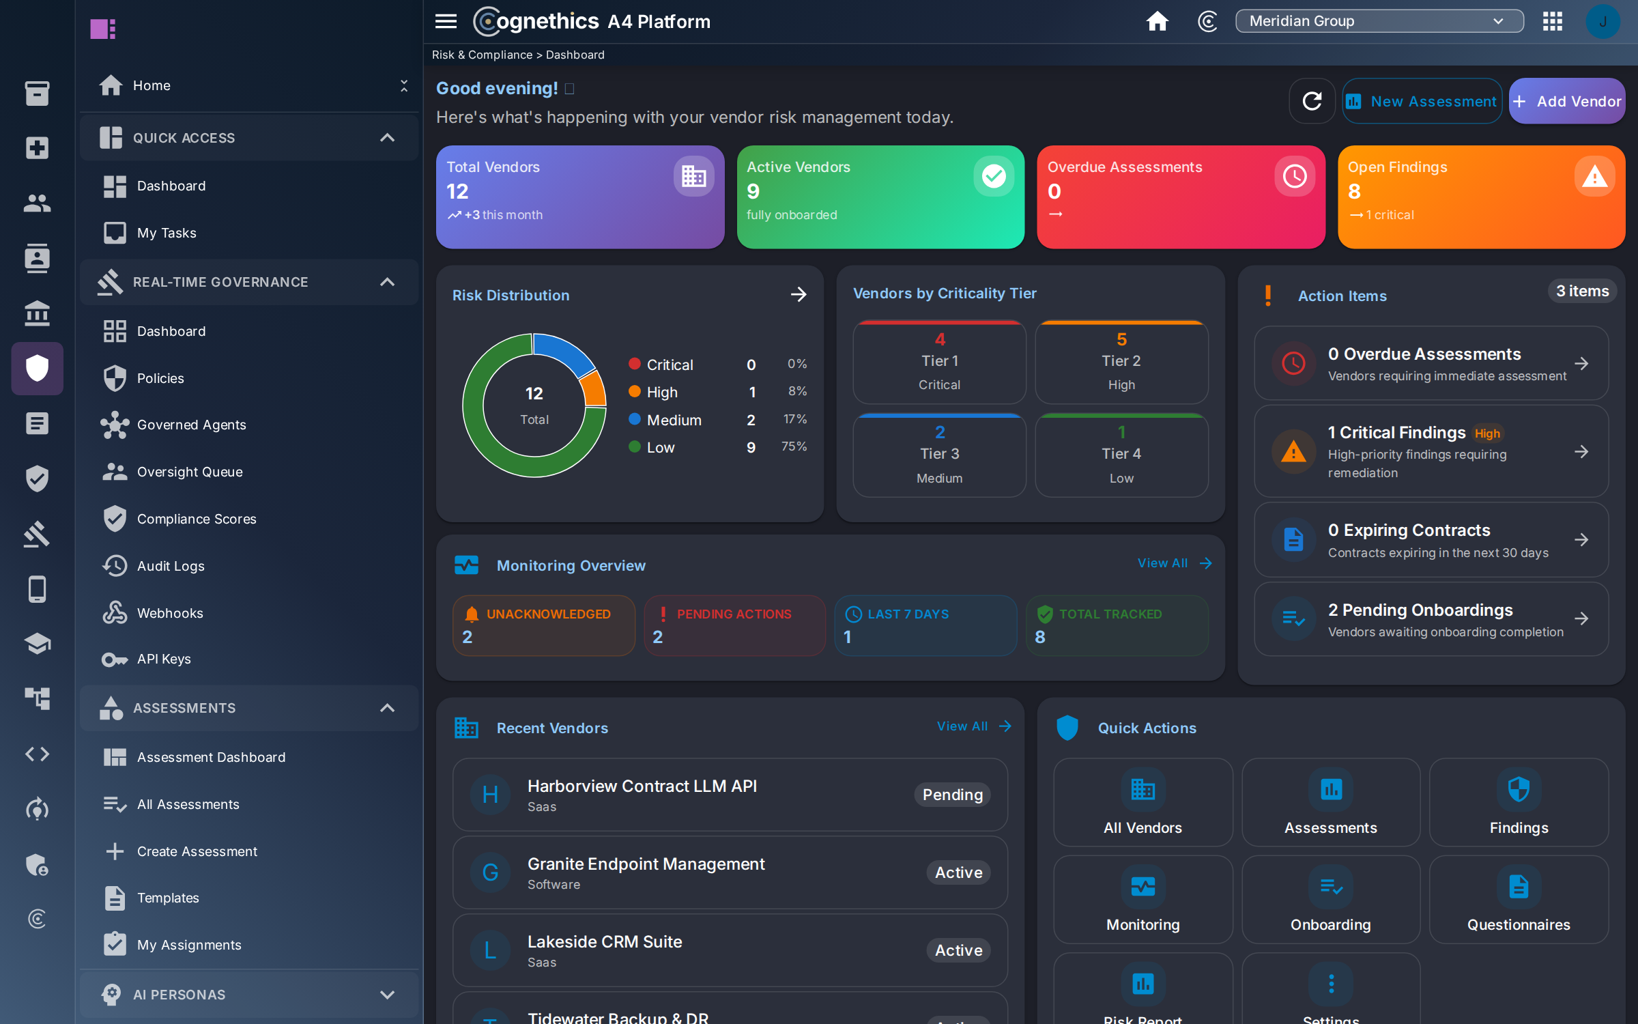Screen dimensions: 1638x1024
Task: Open the 1 Critical Findings action item
Action: (x=1431, y=451)
